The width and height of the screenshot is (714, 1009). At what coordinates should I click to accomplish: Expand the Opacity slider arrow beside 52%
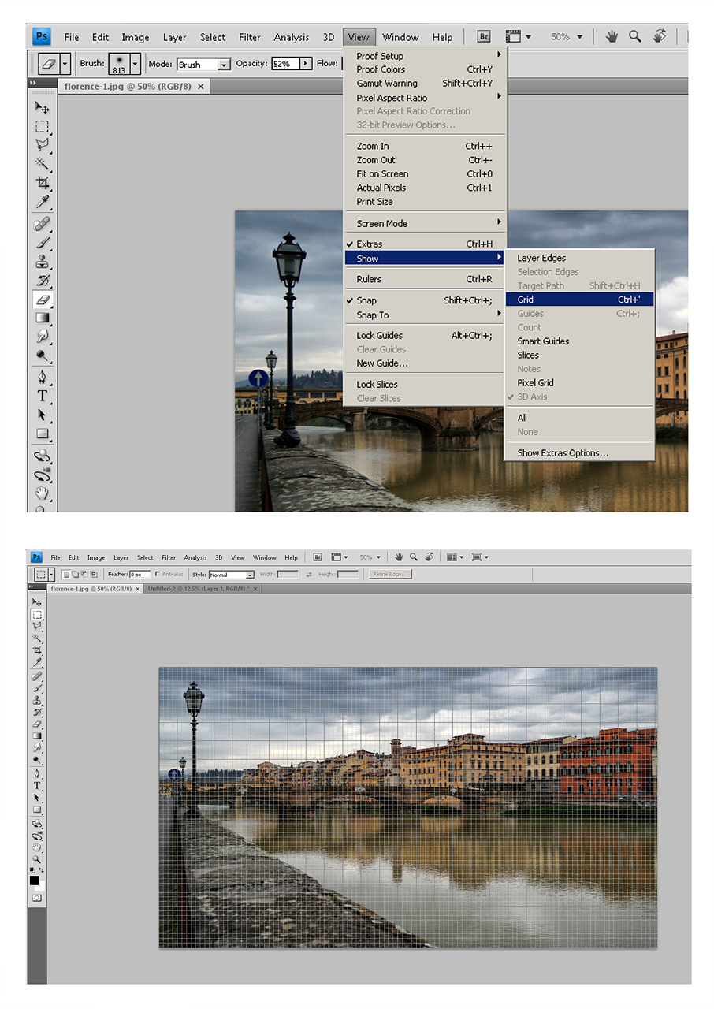pos(306,64)
